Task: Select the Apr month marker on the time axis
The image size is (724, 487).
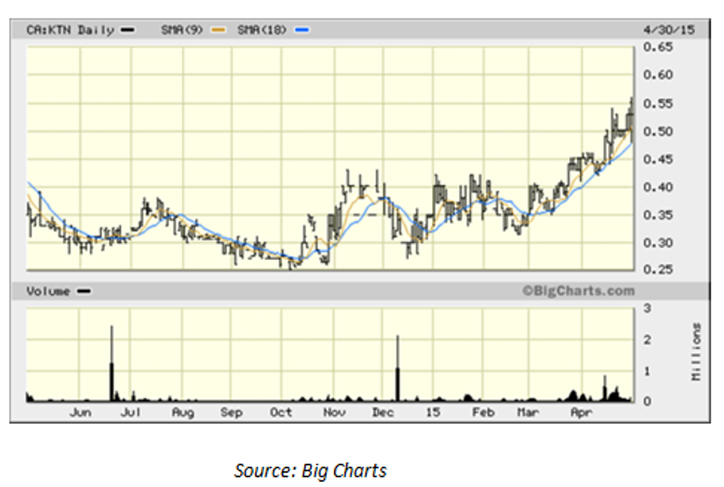Action: (x=581, y=412)
